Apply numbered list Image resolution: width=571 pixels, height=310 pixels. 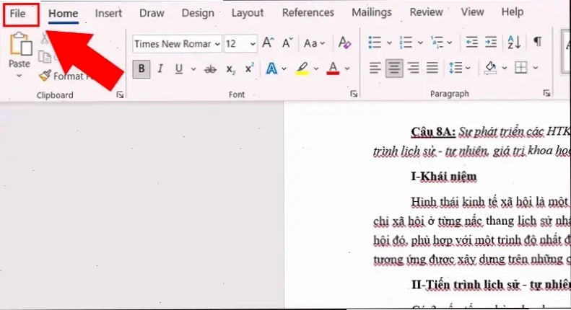click(406, 43)
